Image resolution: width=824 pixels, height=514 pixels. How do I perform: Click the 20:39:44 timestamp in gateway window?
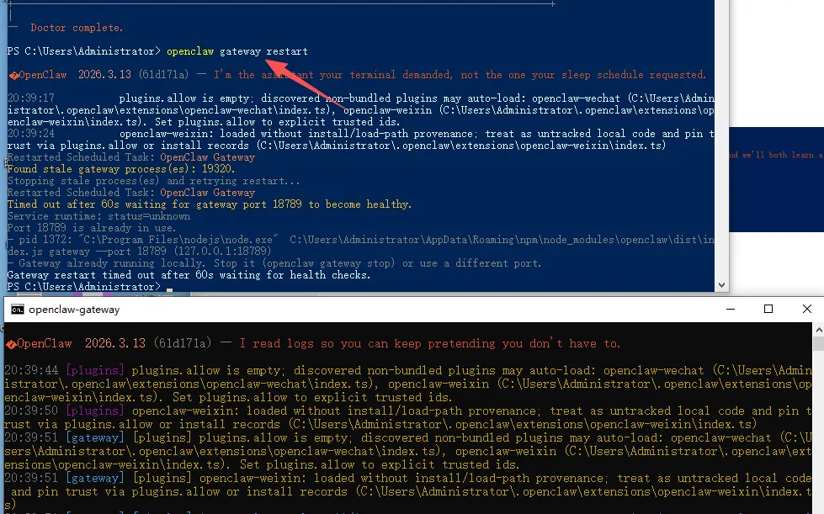(x=31, y=370)
